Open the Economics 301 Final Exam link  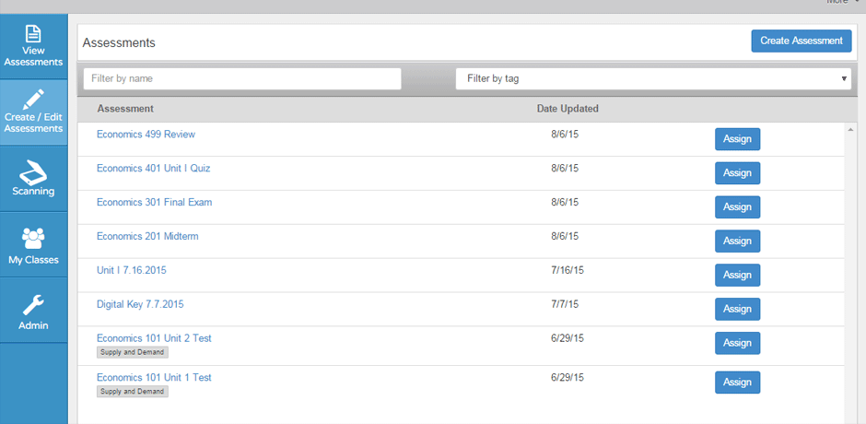154,203
